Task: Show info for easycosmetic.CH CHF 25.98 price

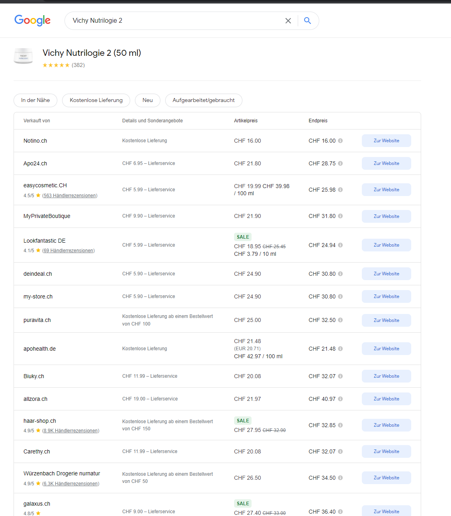Action: click(340, 190)
